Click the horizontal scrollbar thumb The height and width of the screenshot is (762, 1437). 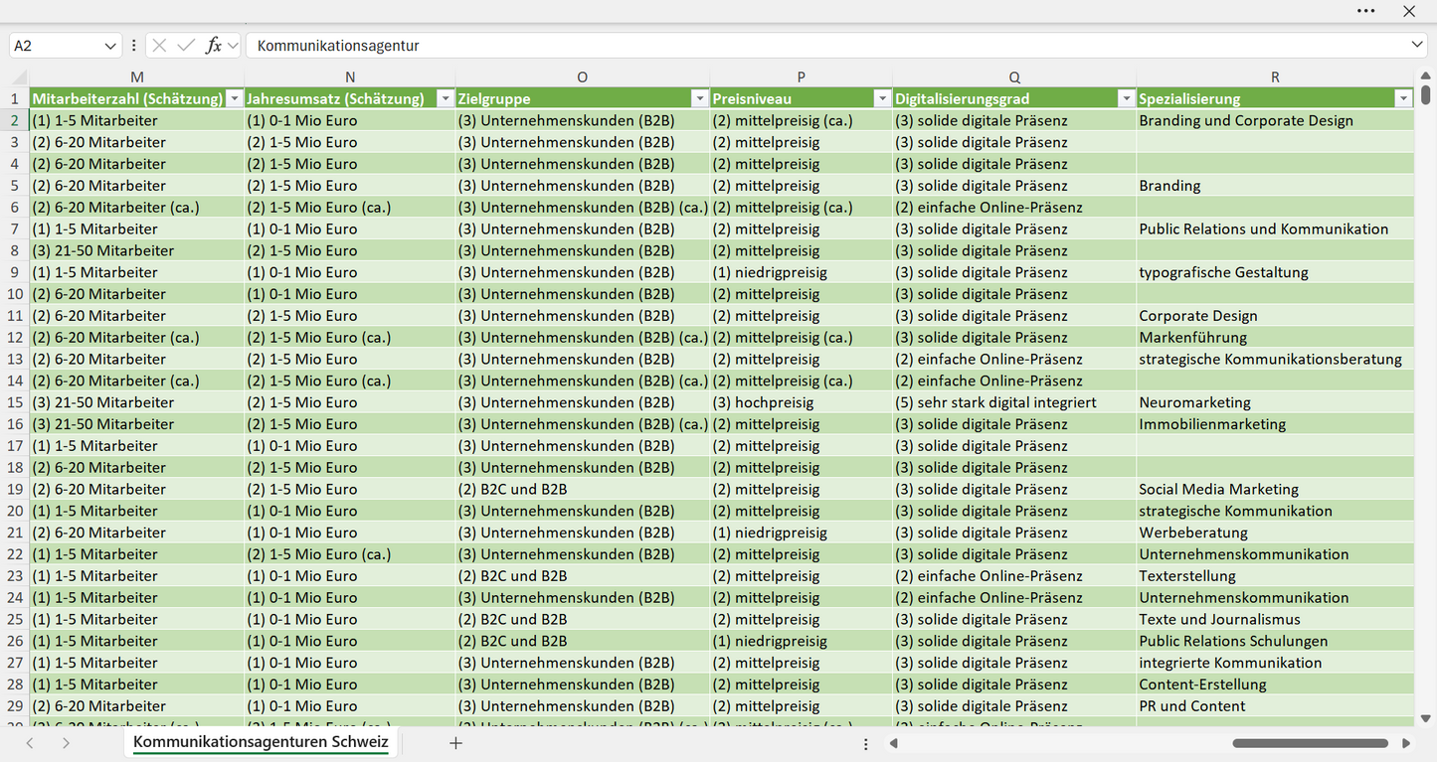[1310, 743]
